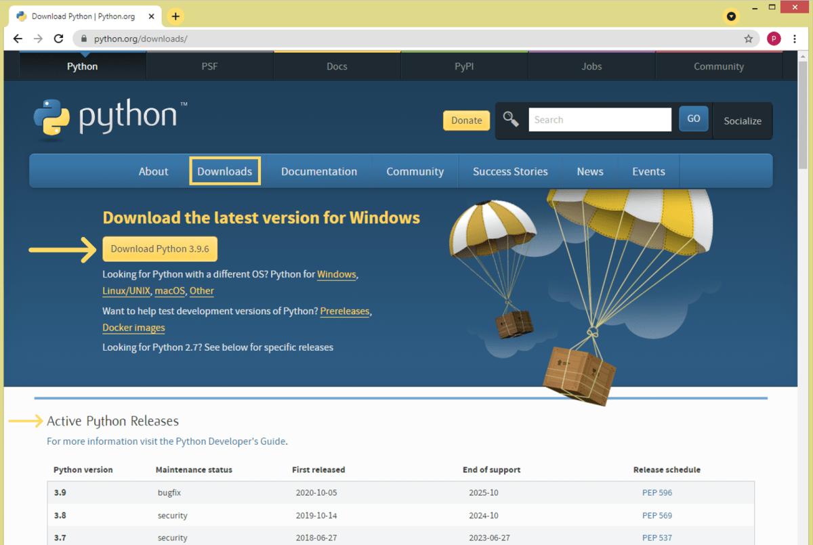Click version 3.9 in the table
This screenshot has height=545, width=813.
(60, 493)
